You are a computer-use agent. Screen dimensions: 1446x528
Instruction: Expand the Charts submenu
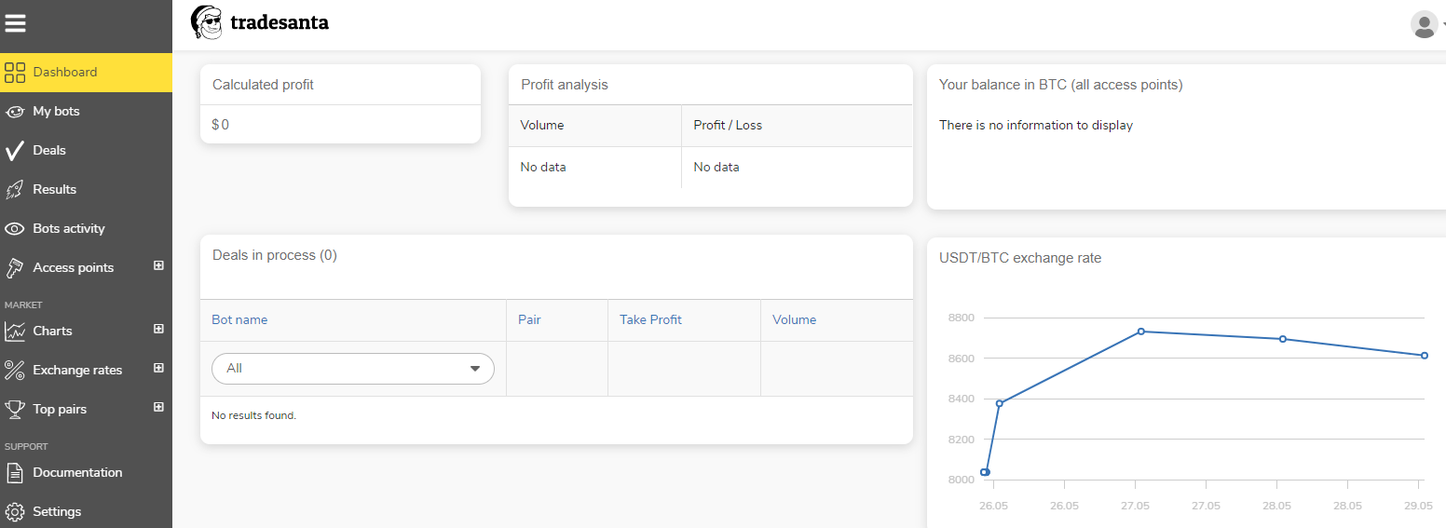(158, 329)
